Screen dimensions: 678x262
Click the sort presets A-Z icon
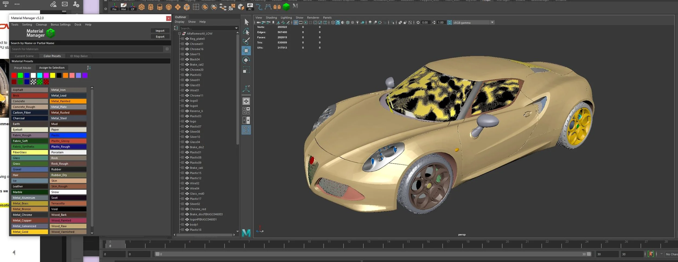[x=89, y=68]
